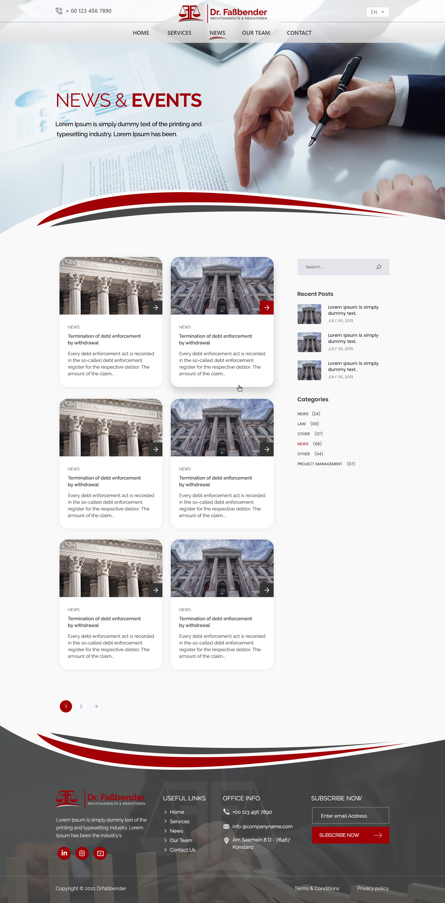The height and width of the screenshot is (903, 445).
Task: Click the search magnifier icon
Action: [379, 267]
